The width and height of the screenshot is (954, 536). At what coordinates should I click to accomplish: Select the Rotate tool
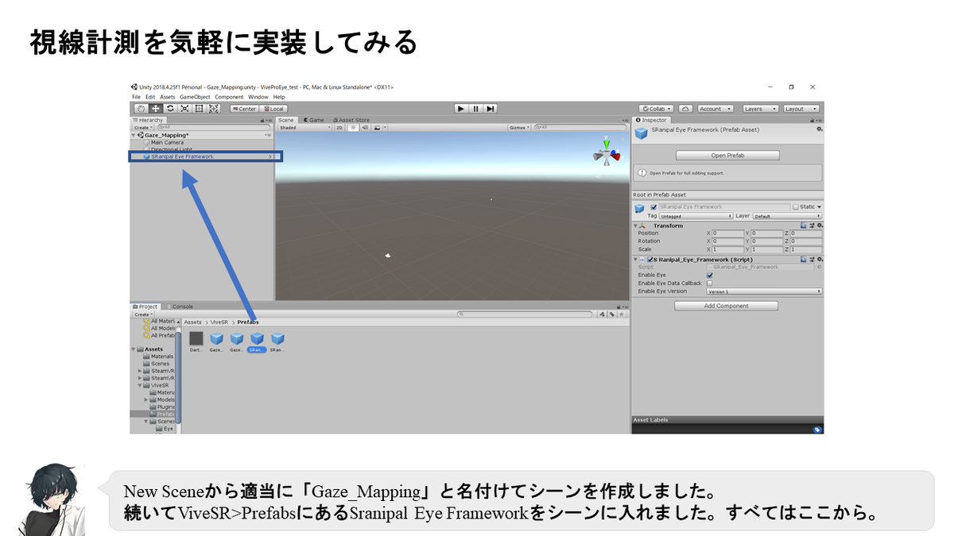pos(170,109)
